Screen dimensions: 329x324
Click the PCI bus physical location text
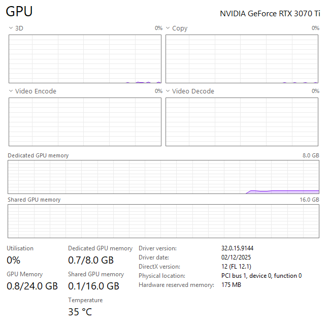pyautogui.click(x=261, y=276)
